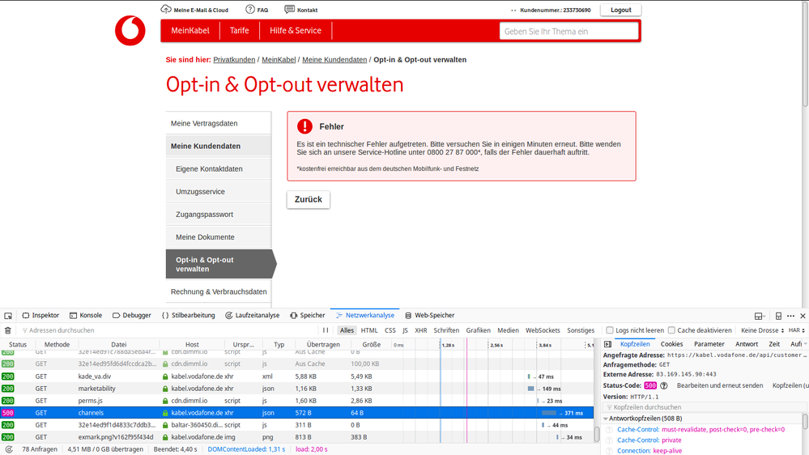
Task: Switch to the Laufzeitanalyse tab
Action: (253, 315)
